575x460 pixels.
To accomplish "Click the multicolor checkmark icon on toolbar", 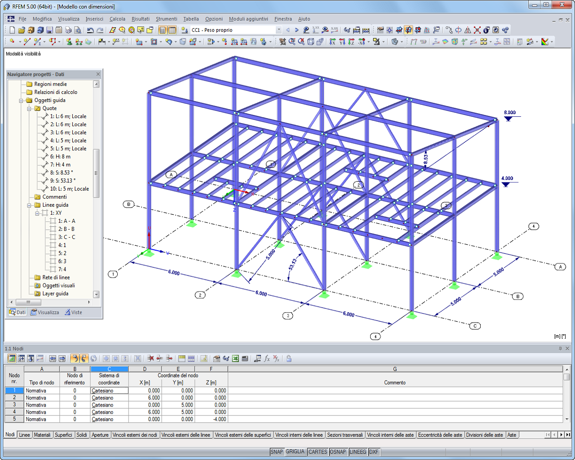I will 545,42.
